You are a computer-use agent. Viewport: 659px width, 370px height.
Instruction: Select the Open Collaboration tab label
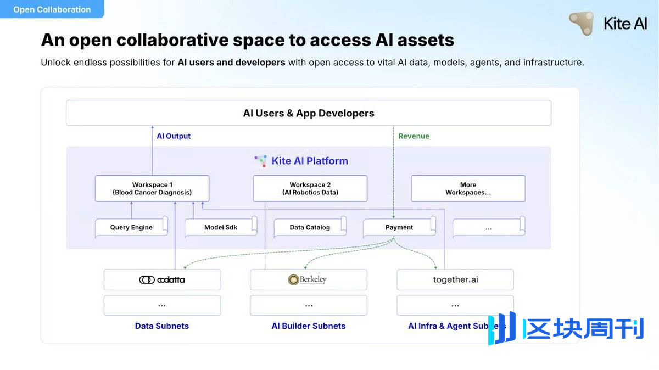[x=52, y=9]
